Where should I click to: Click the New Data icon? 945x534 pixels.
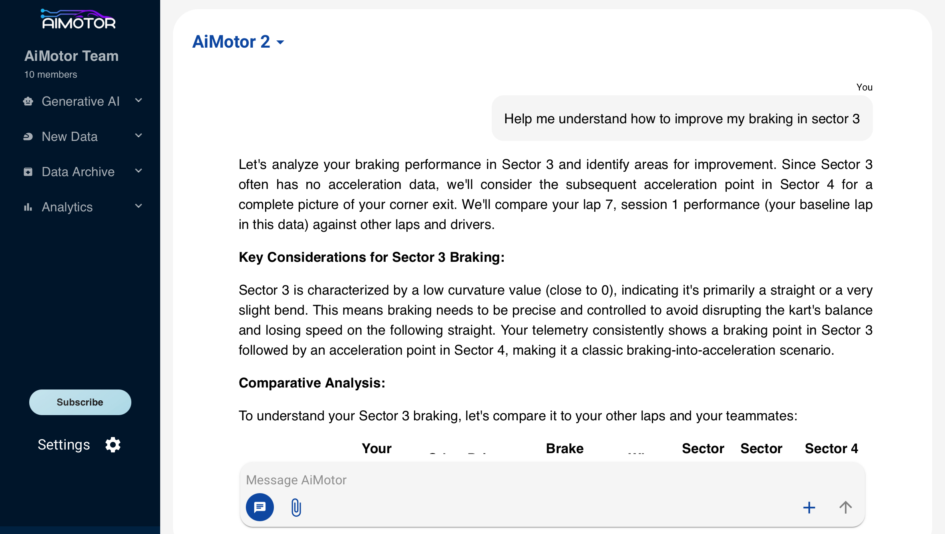[x=28, y=137]
